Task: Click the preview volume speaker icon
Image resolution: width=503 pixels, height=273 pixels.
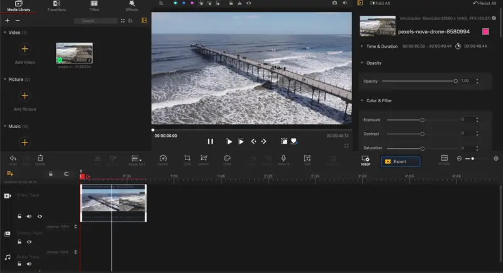Action: pyautogui.click(x=345, y=3)
